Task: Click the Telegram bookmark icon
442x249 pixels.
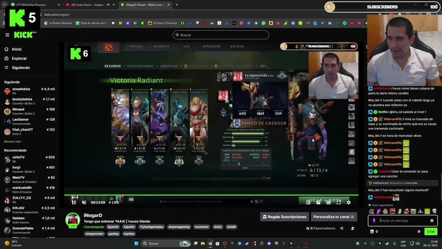Action: 293,23
